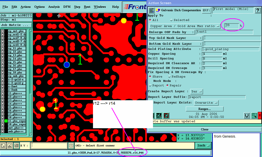Viewport: 262px width, 157px height.
Task: Click the output icon left of Galvanic Etch Compensation
Action: click(152, 10)
